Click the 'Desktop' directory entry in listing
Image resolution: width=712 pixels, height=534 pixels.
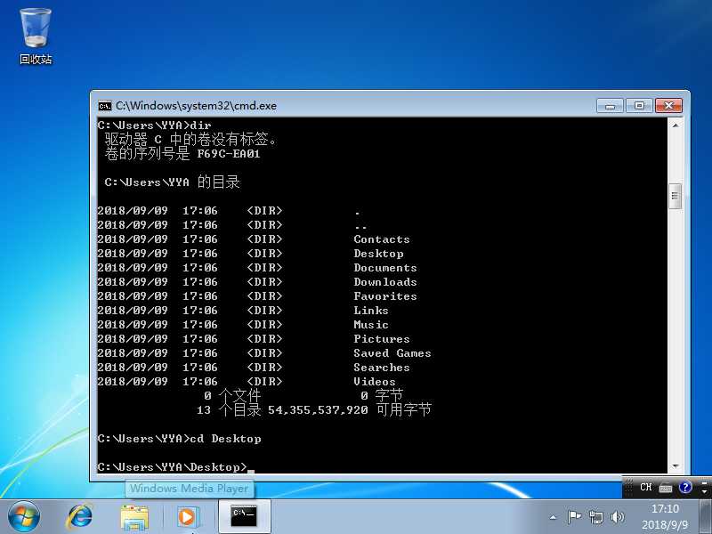coord(378,254)
